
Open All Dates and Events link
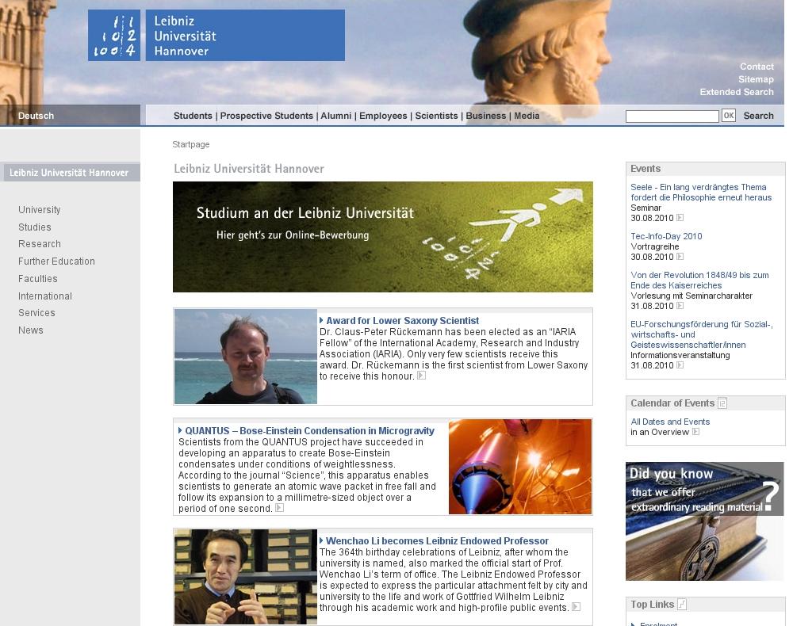670,422
